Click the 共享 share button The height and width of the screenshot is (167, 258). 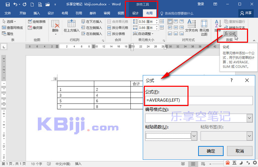click(246, 13)
